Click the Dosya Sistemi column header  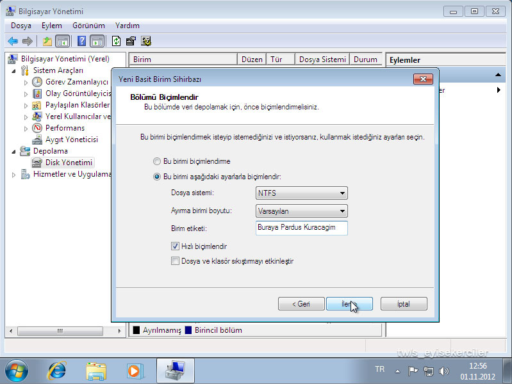(x=322, y=60)
